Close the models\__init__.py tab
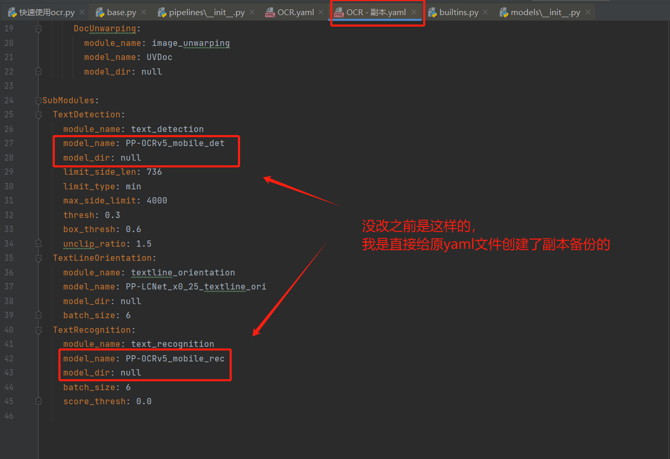 pos(587,12)
